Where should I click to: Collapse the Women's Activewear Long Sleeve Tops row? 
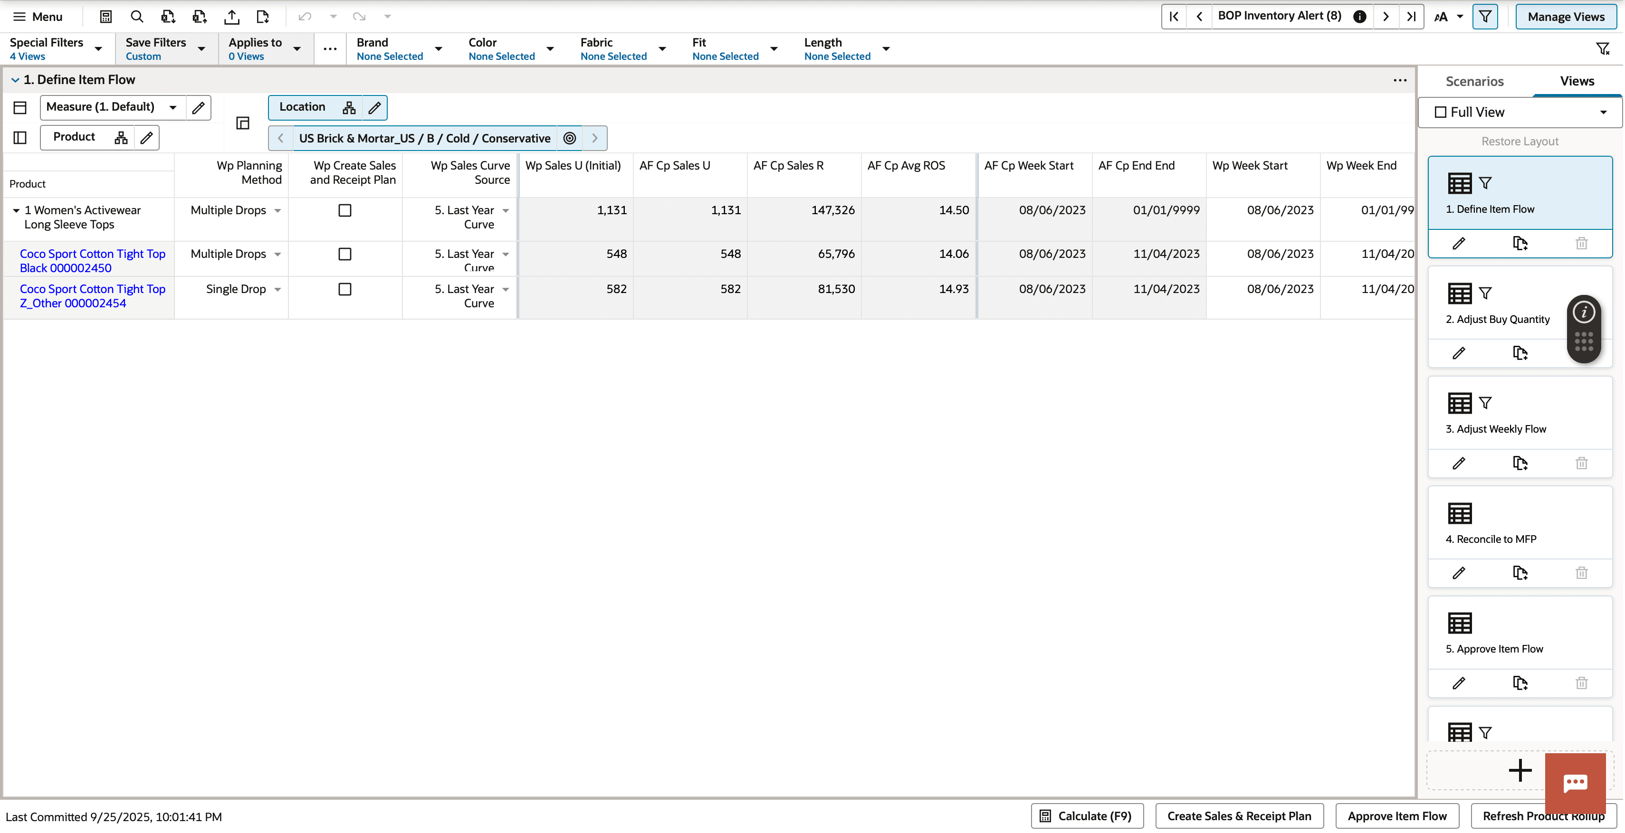(15, 210)
